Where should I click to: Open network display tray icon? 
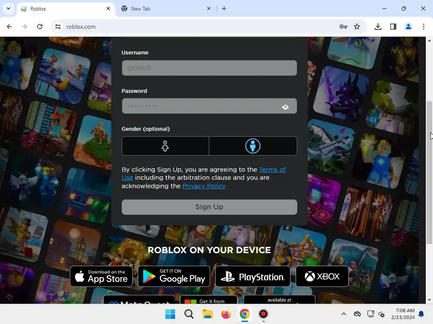[x=370, y=314]
